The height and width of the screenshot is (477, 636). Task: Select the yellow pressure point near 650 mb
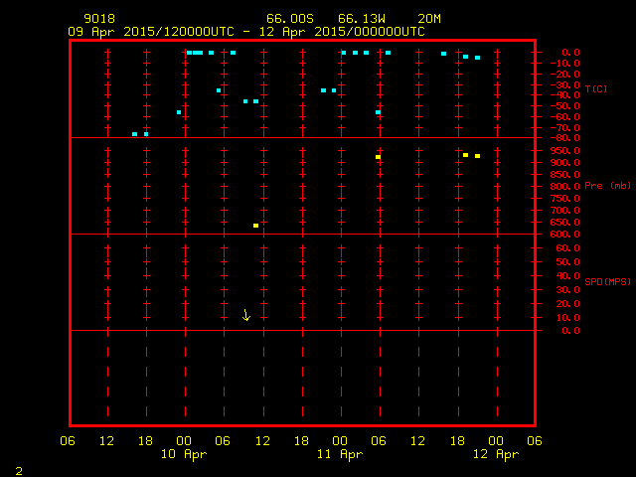point(255,226)
